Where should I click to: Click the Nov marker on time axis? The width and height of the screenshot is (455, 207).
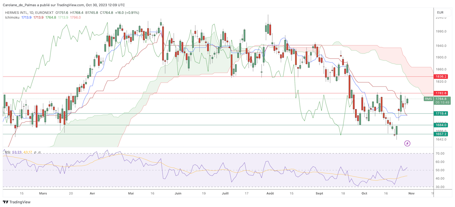click(x=411, y=194)
